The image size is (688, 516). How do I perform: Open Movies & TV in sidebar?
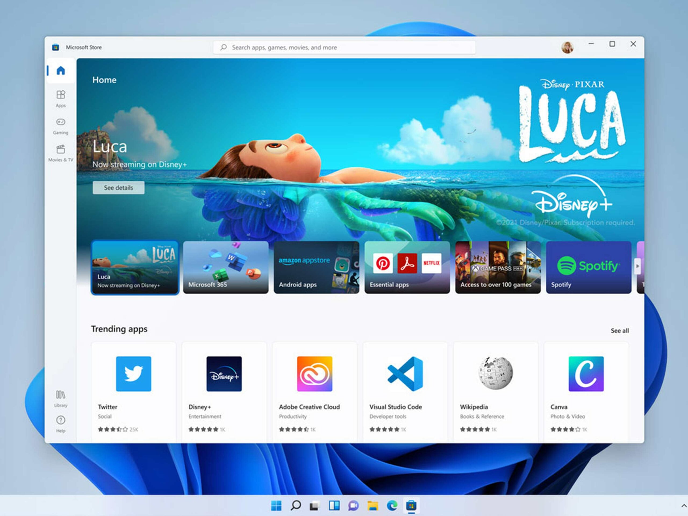click(x=61, y=153)
